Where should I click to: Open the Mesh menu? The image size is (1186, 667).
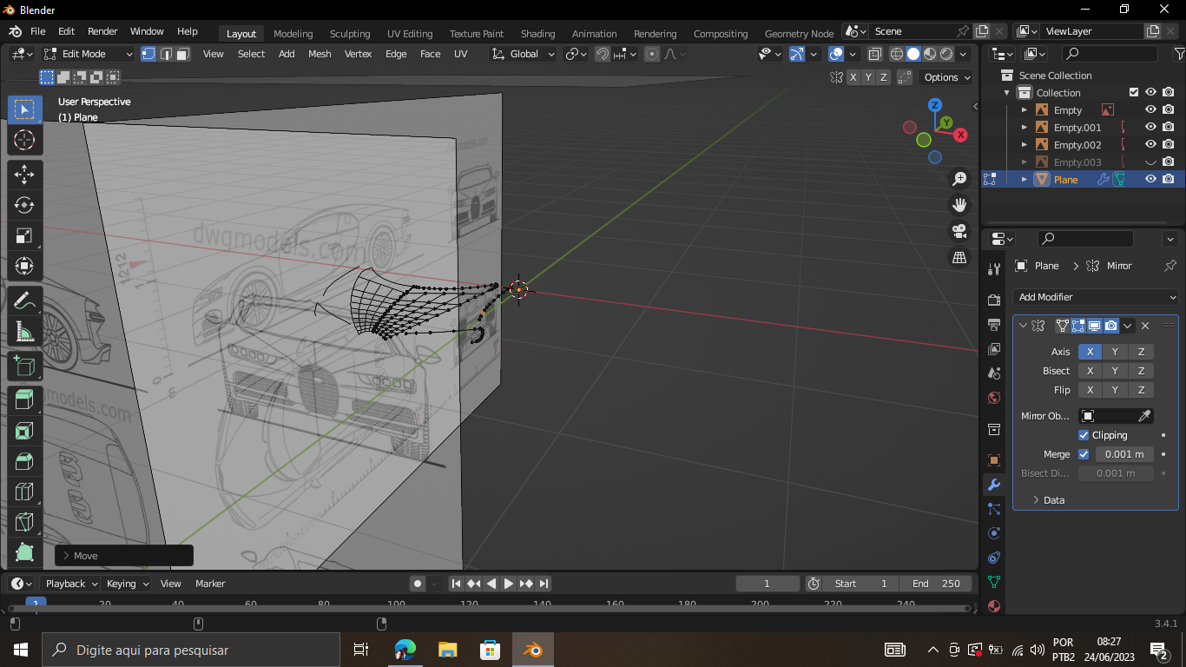(320, 54)
